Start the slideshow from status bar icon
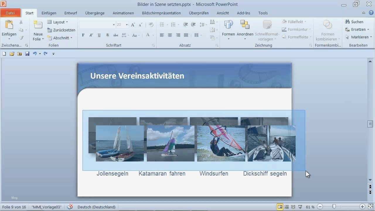This screenshot has height=211, width=375. click(x=299, y=207)
